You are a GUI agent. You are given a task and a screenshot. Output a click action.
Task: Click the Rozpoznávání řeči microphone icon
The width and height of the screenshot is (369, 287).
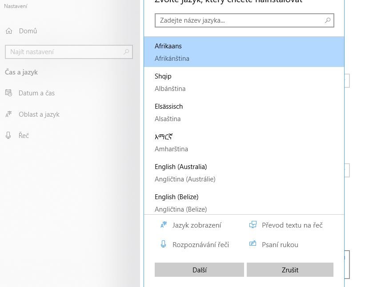(x=163, y=244)
